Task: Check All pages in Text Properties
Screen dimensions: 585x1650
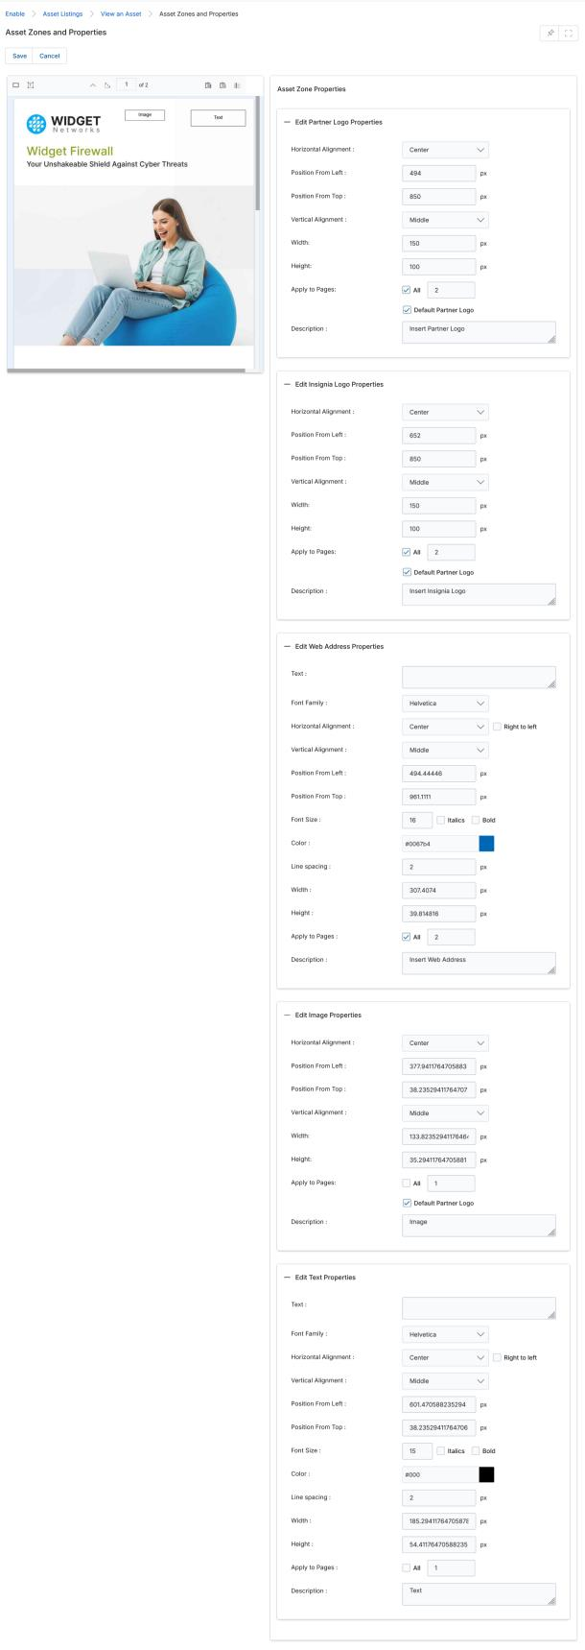Action: pos(407,1567)
